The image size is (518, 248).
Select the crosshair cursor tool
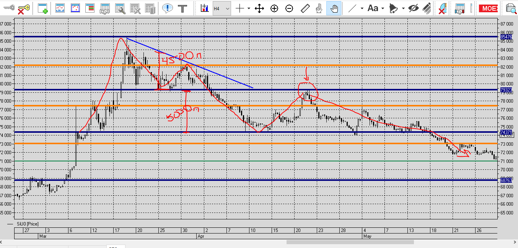point(240,8)
